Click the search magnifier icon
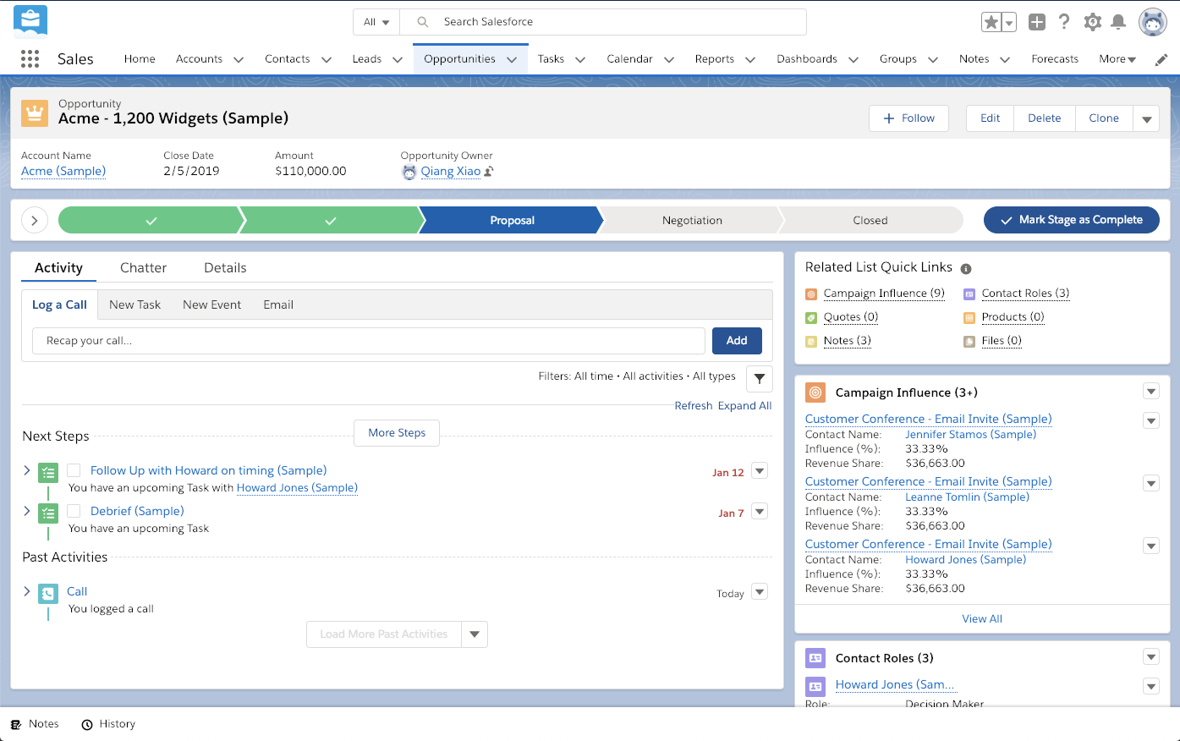The image size is (1180, 741). pyautogui.click(x=423, y=22)
